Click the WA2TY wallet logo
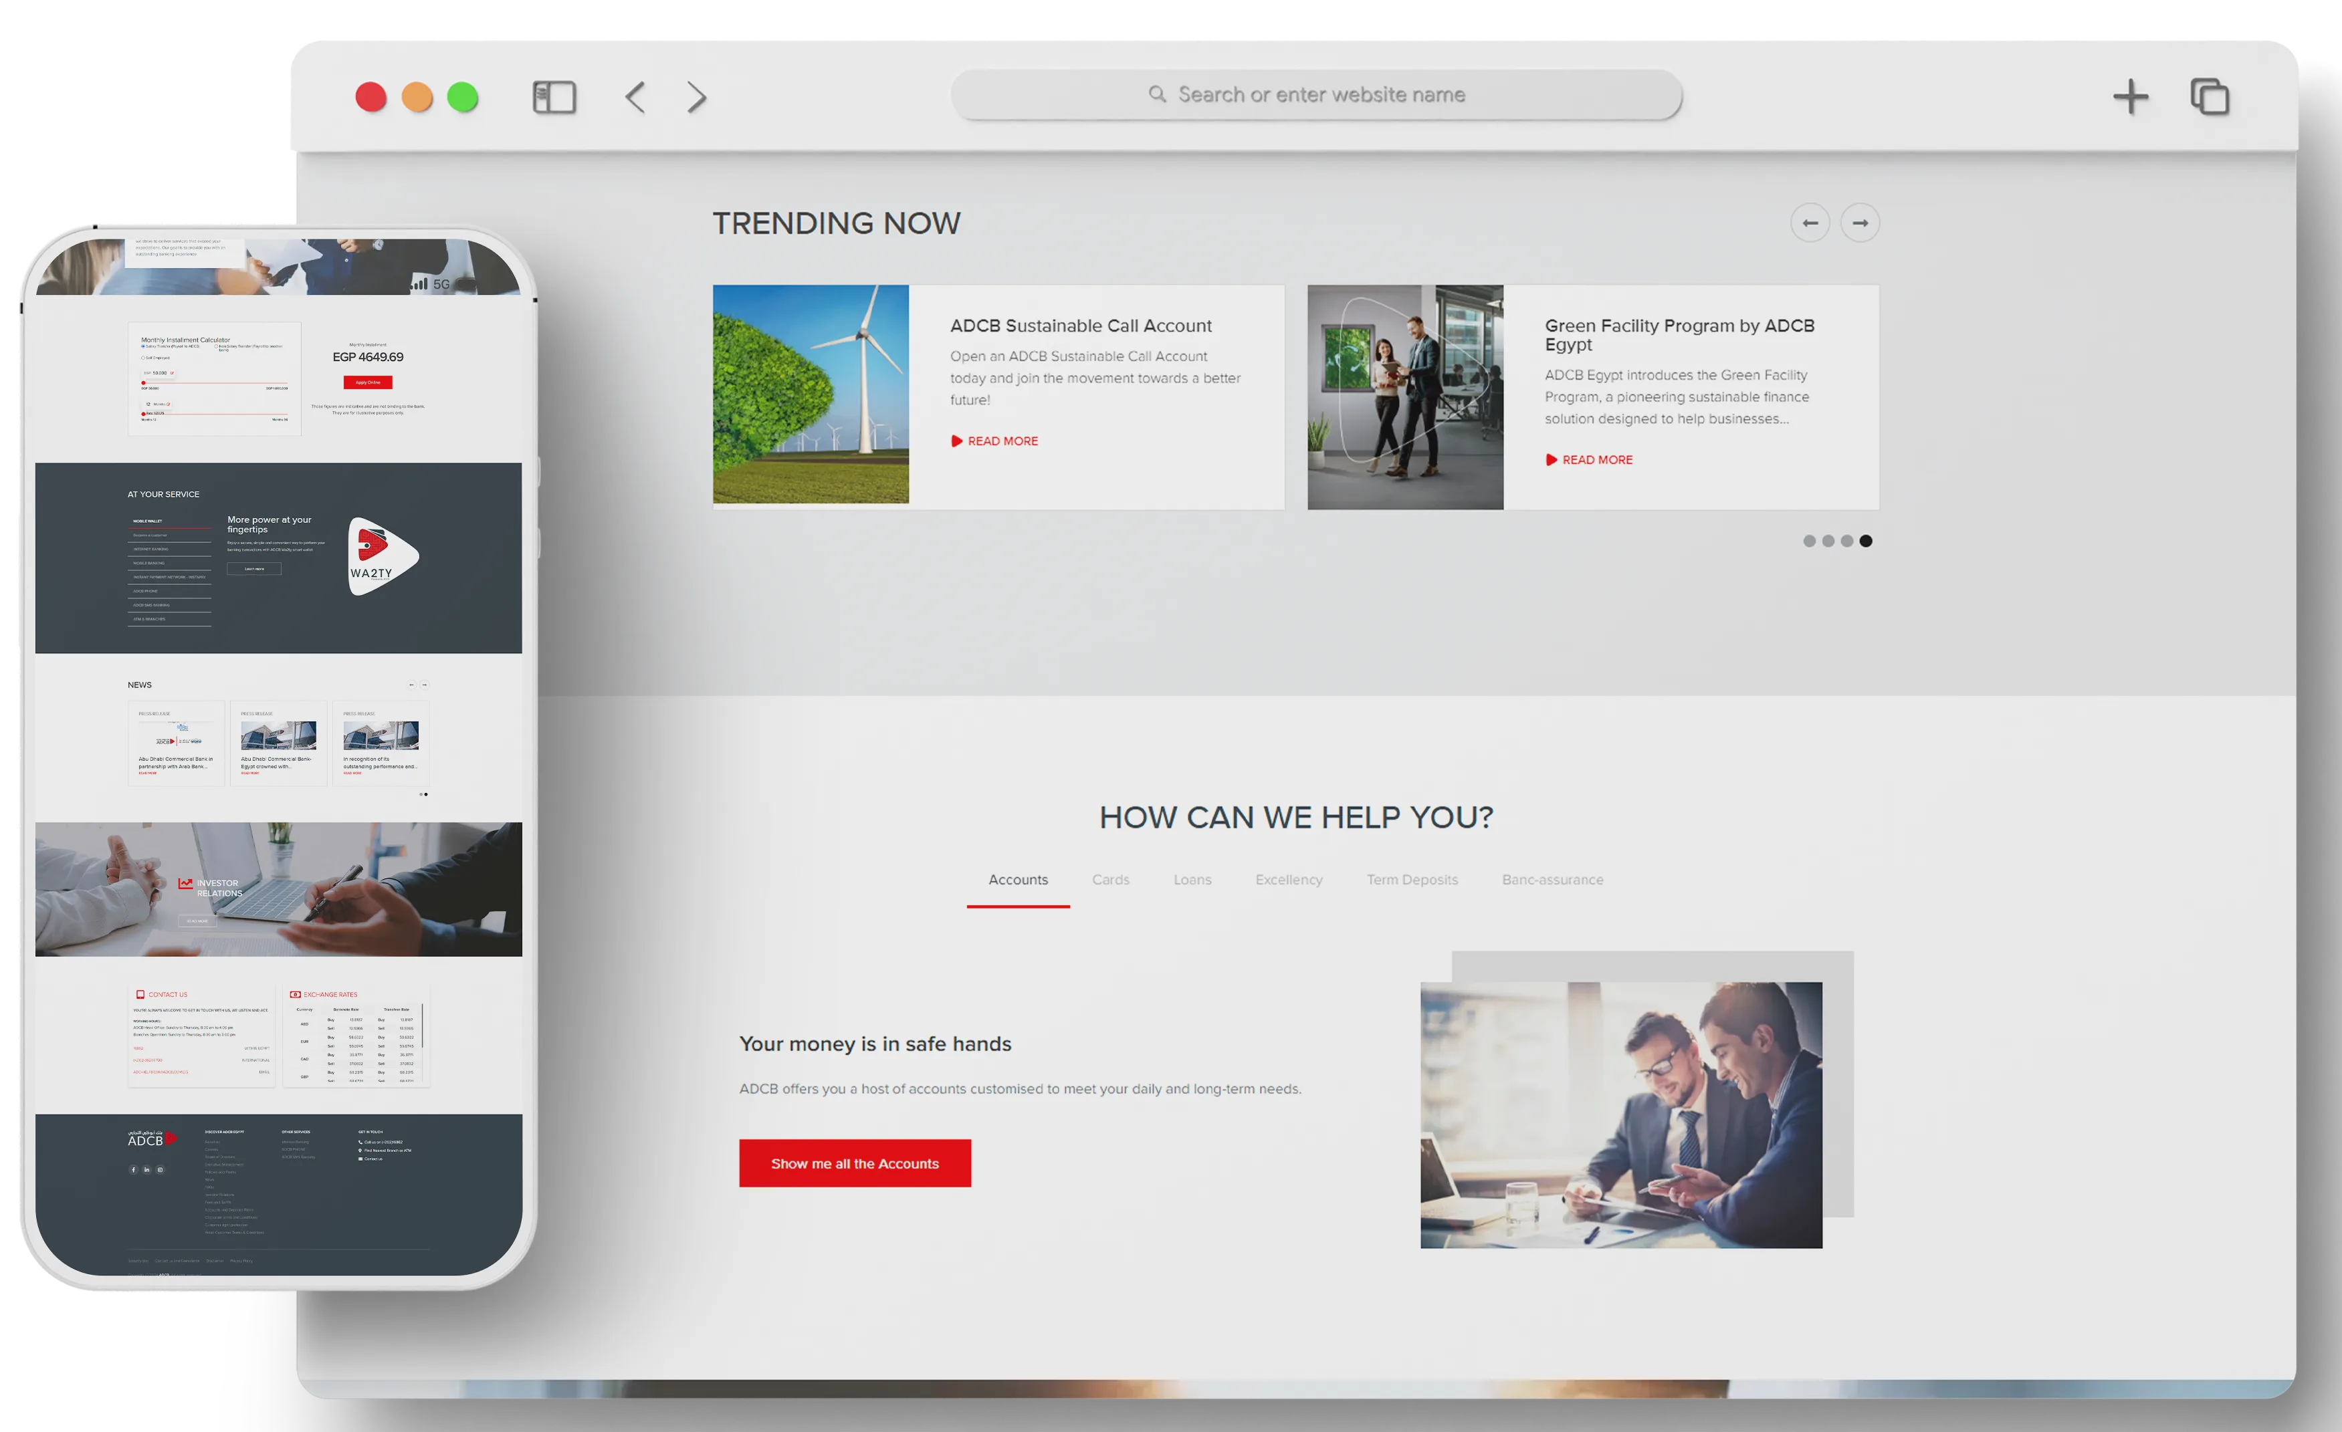Viewport: 2342px width, 1432px height. coord(382,557)
